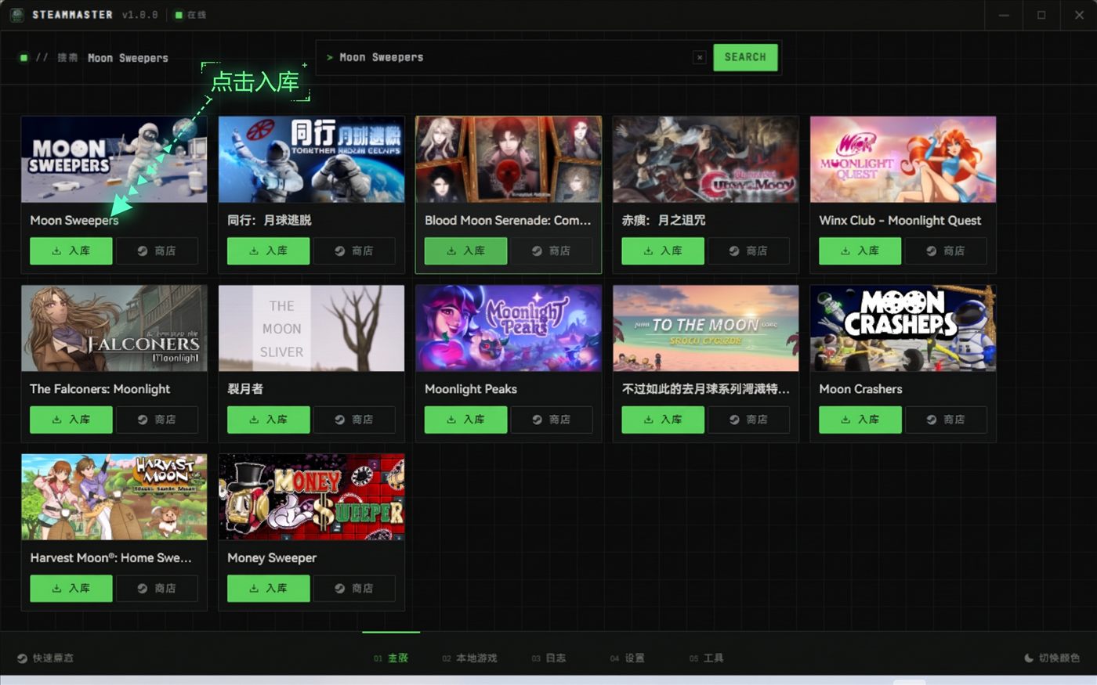The height and width of the screenshot is (685, 1097).
Task: Open the 商店 page for Moonlight Peaks
Action: [x=552, y=420]
